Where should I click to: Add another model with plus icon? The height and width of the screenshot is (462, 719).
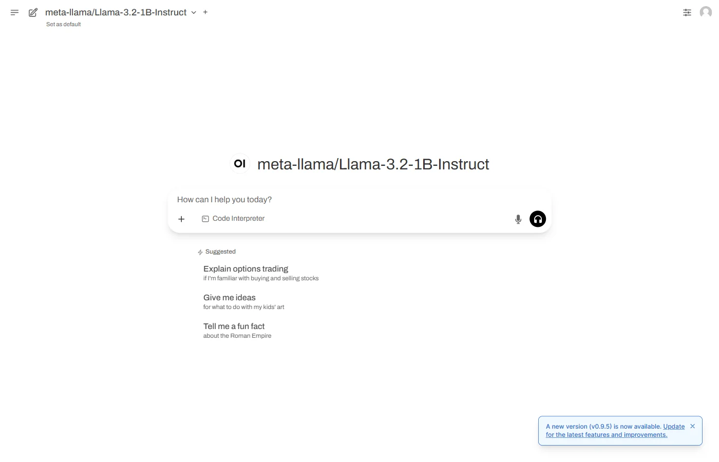205,12
